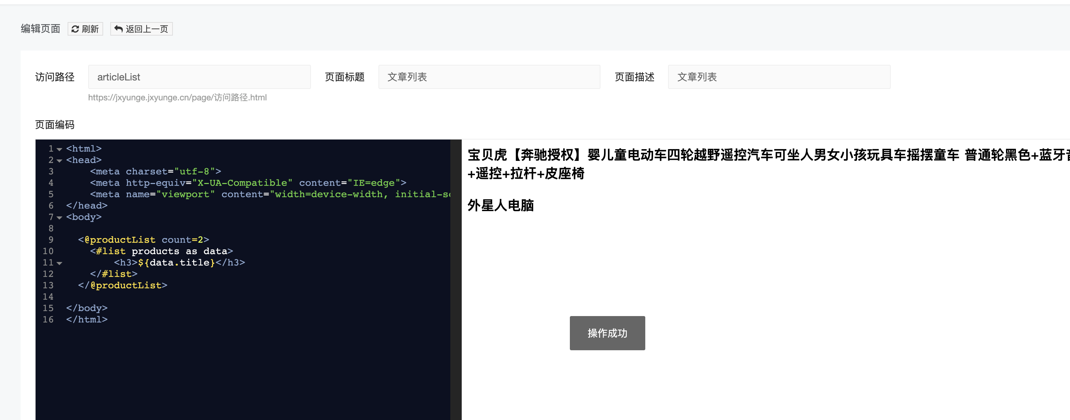Place cursor on line 9 @productList count=2
Screen dimensions: 1070x420
coord(144,240)
